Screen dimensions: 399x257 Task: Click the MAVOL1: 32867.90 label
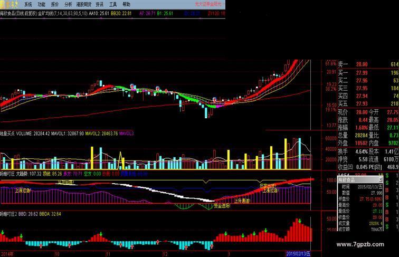[x=68, y=134]
